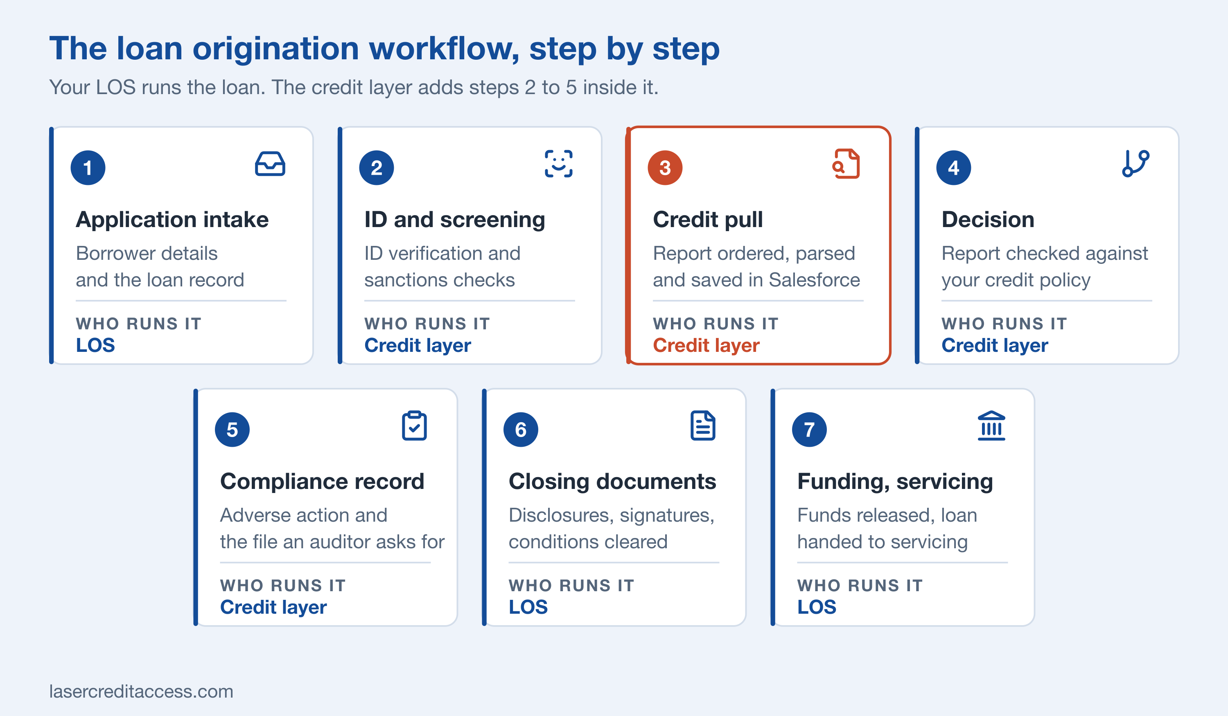Click the main heading "The loan origination workflow, step by step"
Viewport: 1228px width, 716px height.
384,49
